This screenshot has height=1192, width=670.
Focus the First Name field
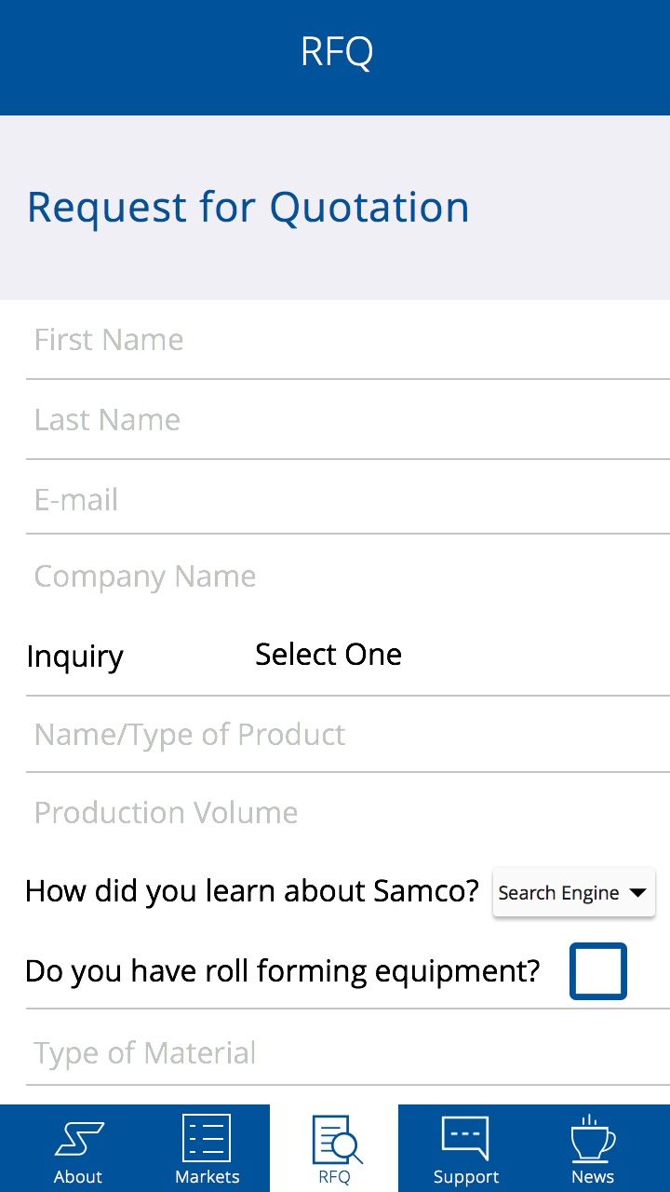348,340
